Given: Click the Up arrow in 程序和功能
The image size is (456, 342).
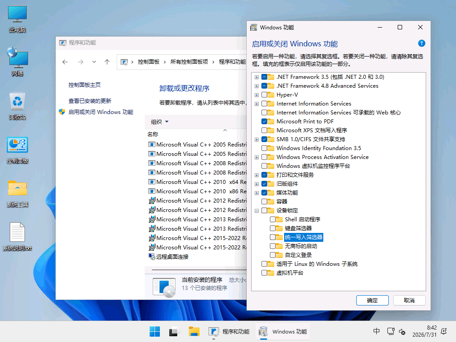Looking at the screenshot, I should point(107,62).
